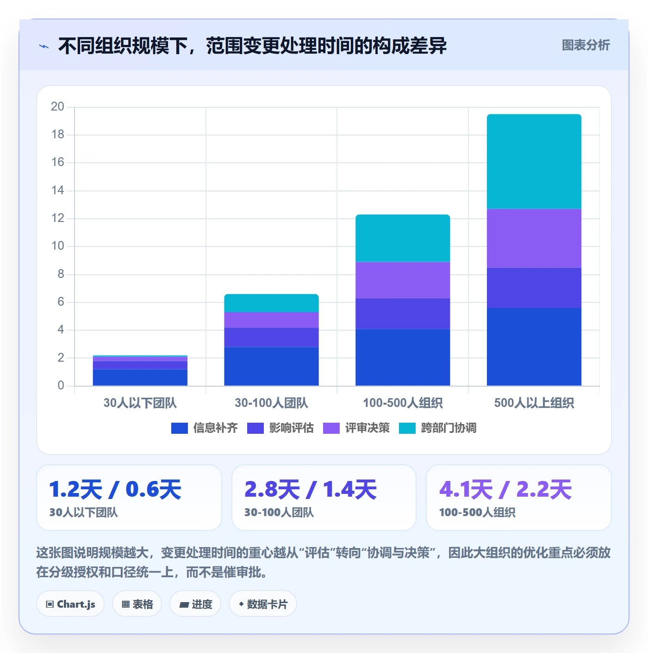Click the 信息补齐 segment of the 30人以下团队 bar

coord(140,377)
